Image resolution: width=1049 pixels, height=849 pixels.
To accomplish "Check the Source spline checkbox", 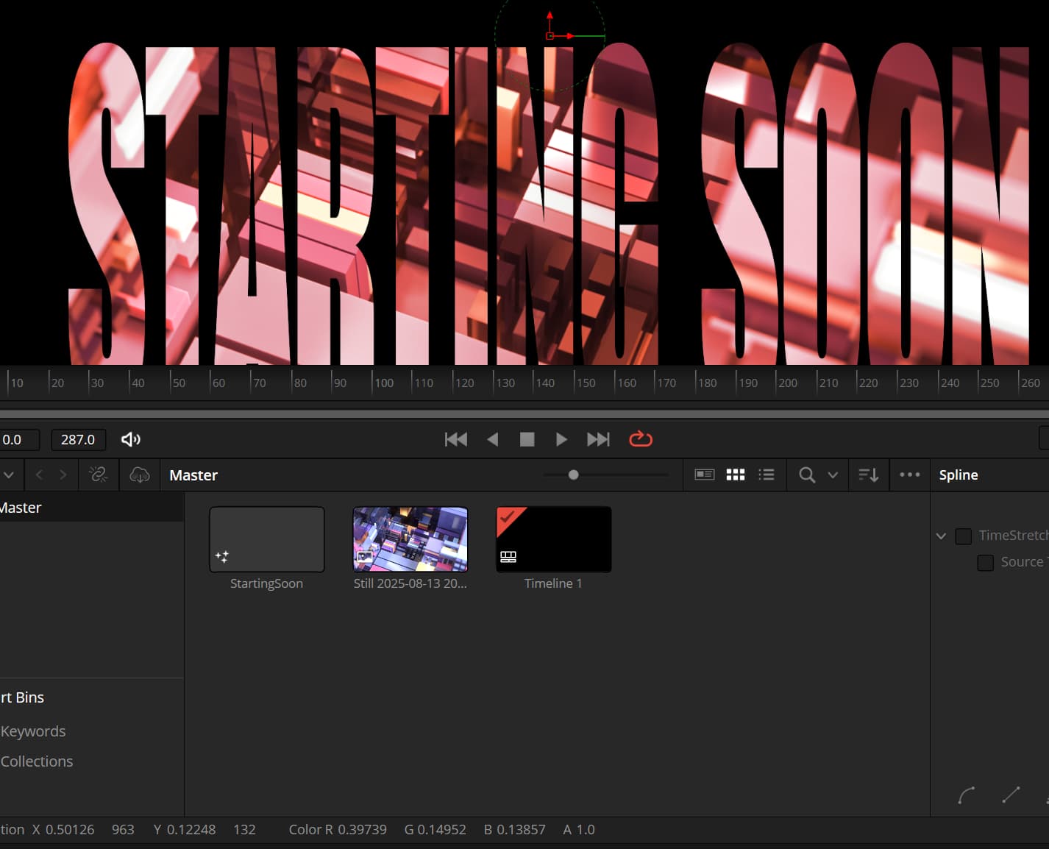I will (x=985, y=562).
